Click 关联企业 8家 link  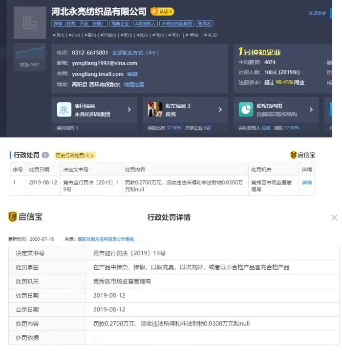tap(198, 128)
